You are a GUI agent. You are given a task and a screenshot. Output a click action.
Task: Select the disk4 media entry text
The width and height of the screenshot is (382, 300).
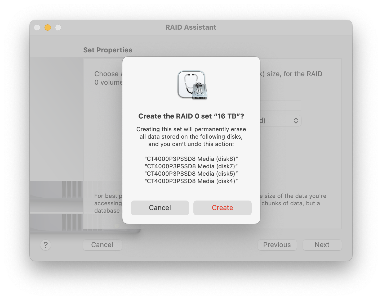[x=191, y=181]
